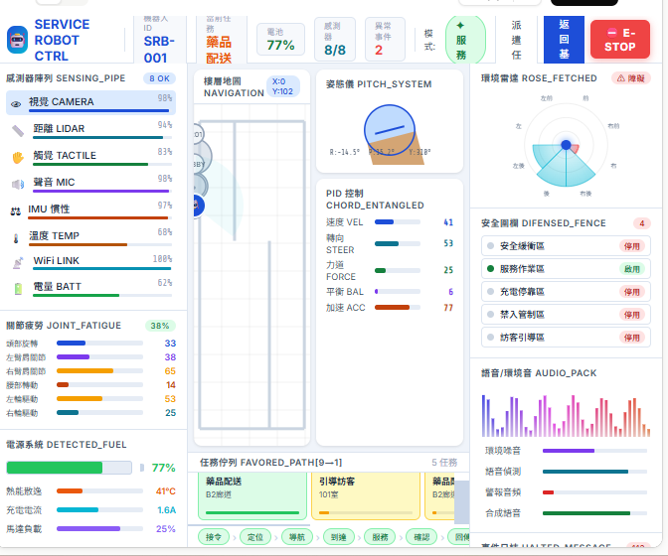
Task: Click the 8 OK sensor badge
Action: pyautogui.click(x=159, y=78)
